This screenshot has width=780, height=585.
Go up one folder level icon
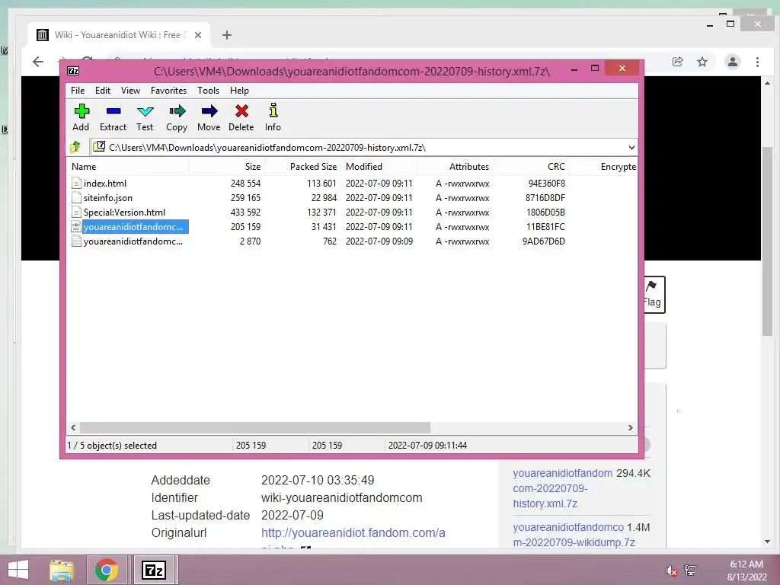(75, 147)
